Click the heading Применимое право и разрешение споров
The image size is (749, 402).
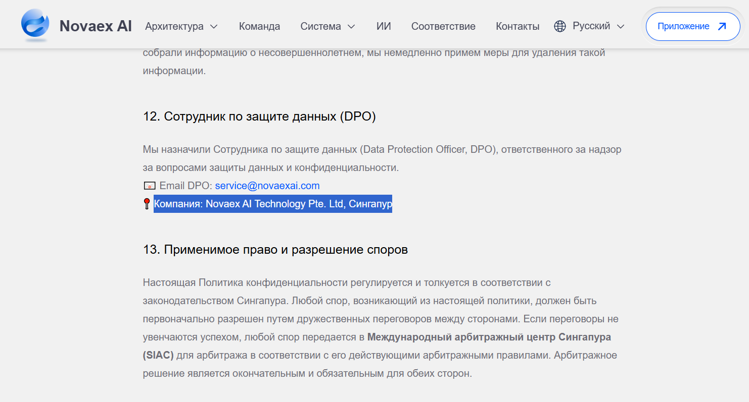[275, 250]
